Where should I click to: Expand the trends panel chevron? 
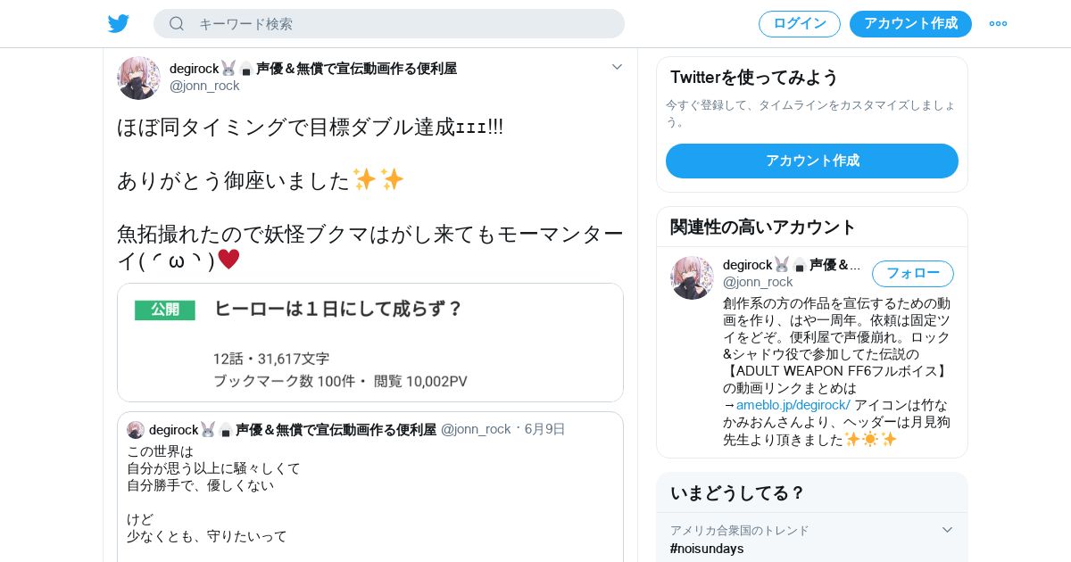[947, 530]
